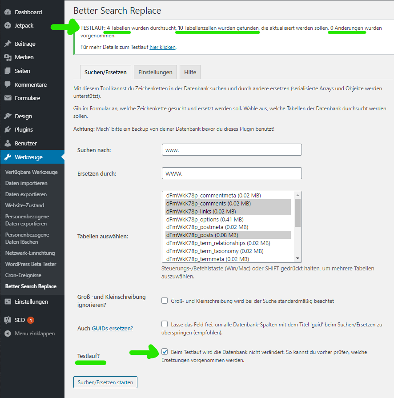Click the Suchen/Ersetzen starten button
The image size is (394, 398).
[105, 382]
